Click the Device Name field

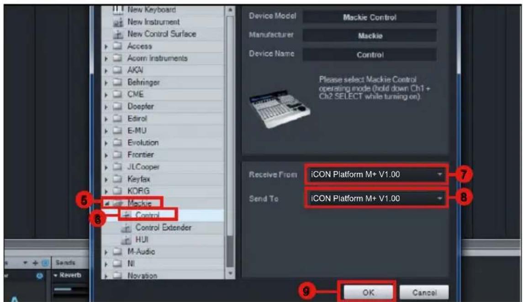click(x=370, y=55)
